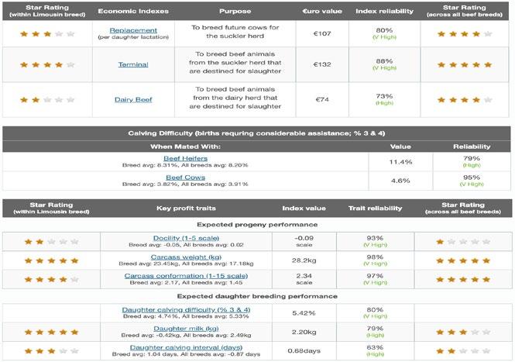Select the €132 euro value cell

click(322, 64)
